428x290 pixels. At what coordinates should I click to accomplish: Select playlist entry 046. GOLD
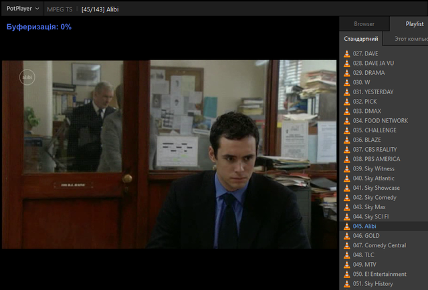click(x=384, y=235)
